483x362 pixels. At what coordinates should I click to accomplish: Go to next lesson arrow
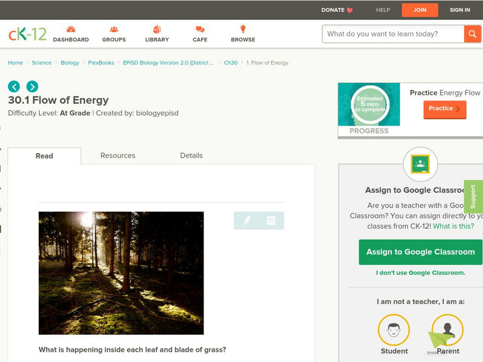coord(33,86)
